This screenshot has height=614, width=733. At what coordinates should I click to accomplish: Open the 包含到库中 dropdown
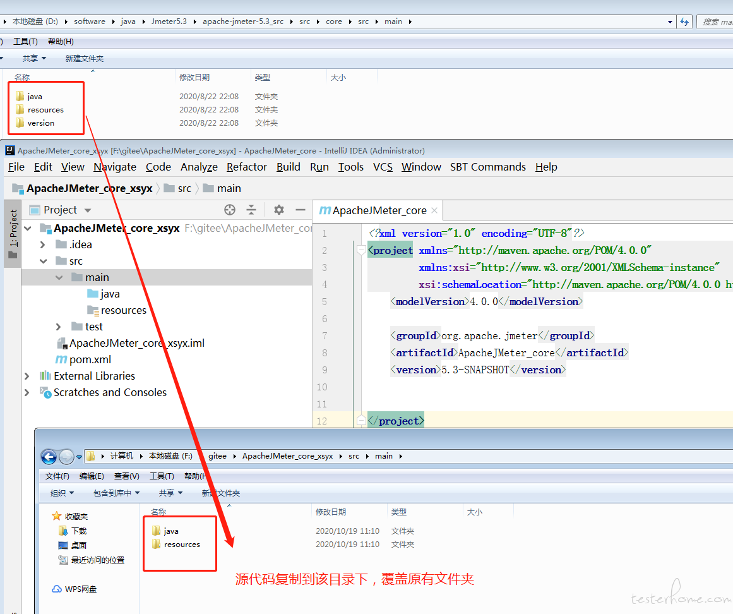(116, 493)
